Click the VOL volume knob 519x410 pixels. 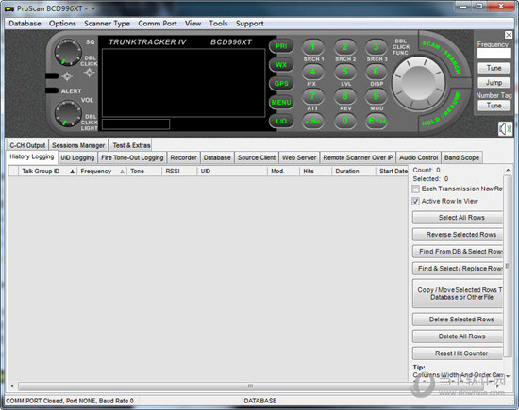pos(68,113)
